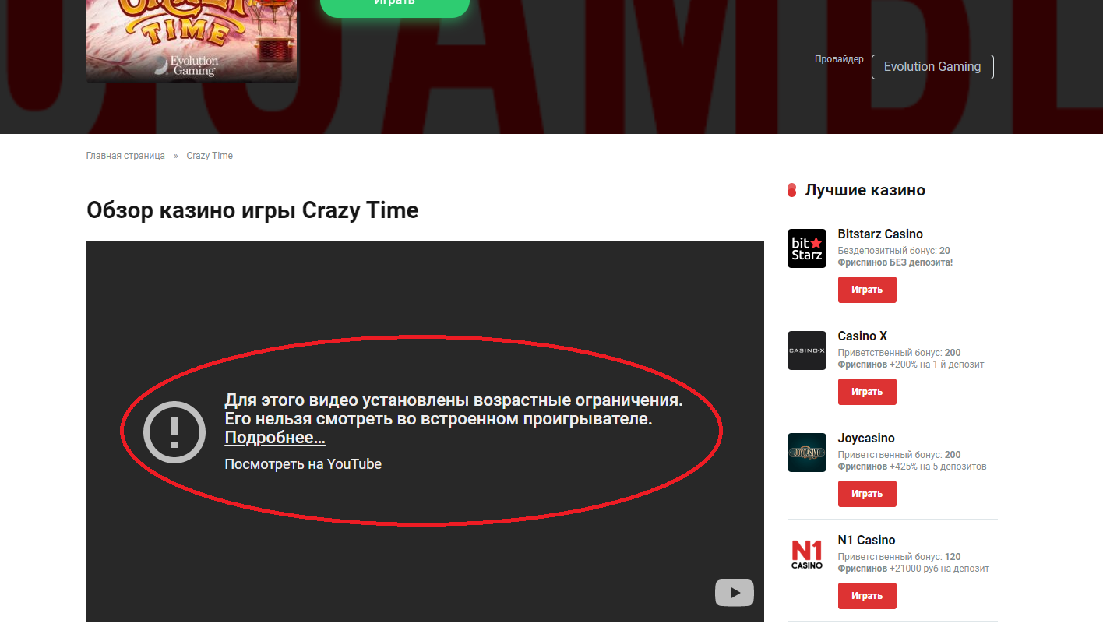Open the Bitstarz Casino title
The image size is (1103, 627).
click(x=880, y=234)
